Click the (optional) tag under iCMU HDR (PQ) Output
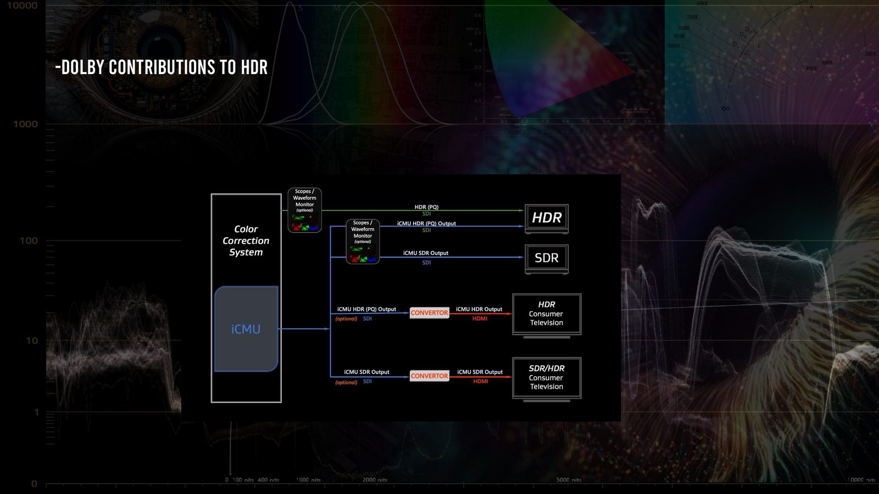Image resolution: width=879 pixels, height=494 pixels. [347, 319]
